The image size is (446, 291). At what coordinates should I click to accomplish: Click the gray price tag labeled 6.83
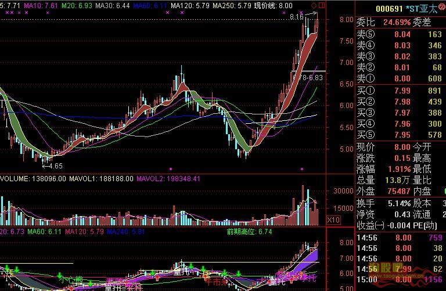tap(314, 77)
